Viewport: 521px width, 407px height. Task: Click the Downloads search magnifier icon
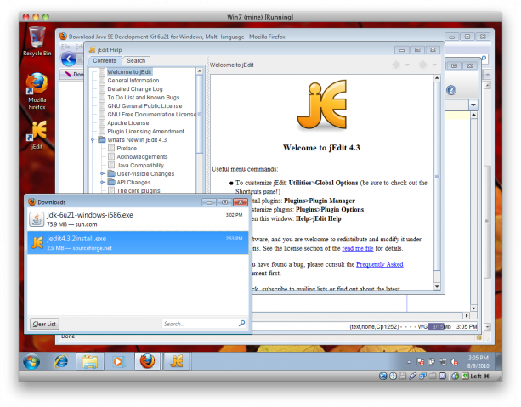pos(241,323)
